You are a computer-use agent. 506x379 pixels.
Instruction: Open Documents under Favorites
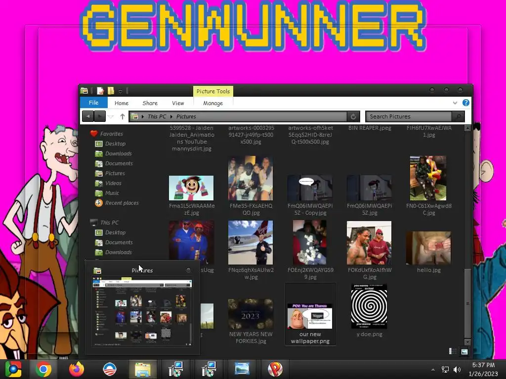[x=119, y=163]
